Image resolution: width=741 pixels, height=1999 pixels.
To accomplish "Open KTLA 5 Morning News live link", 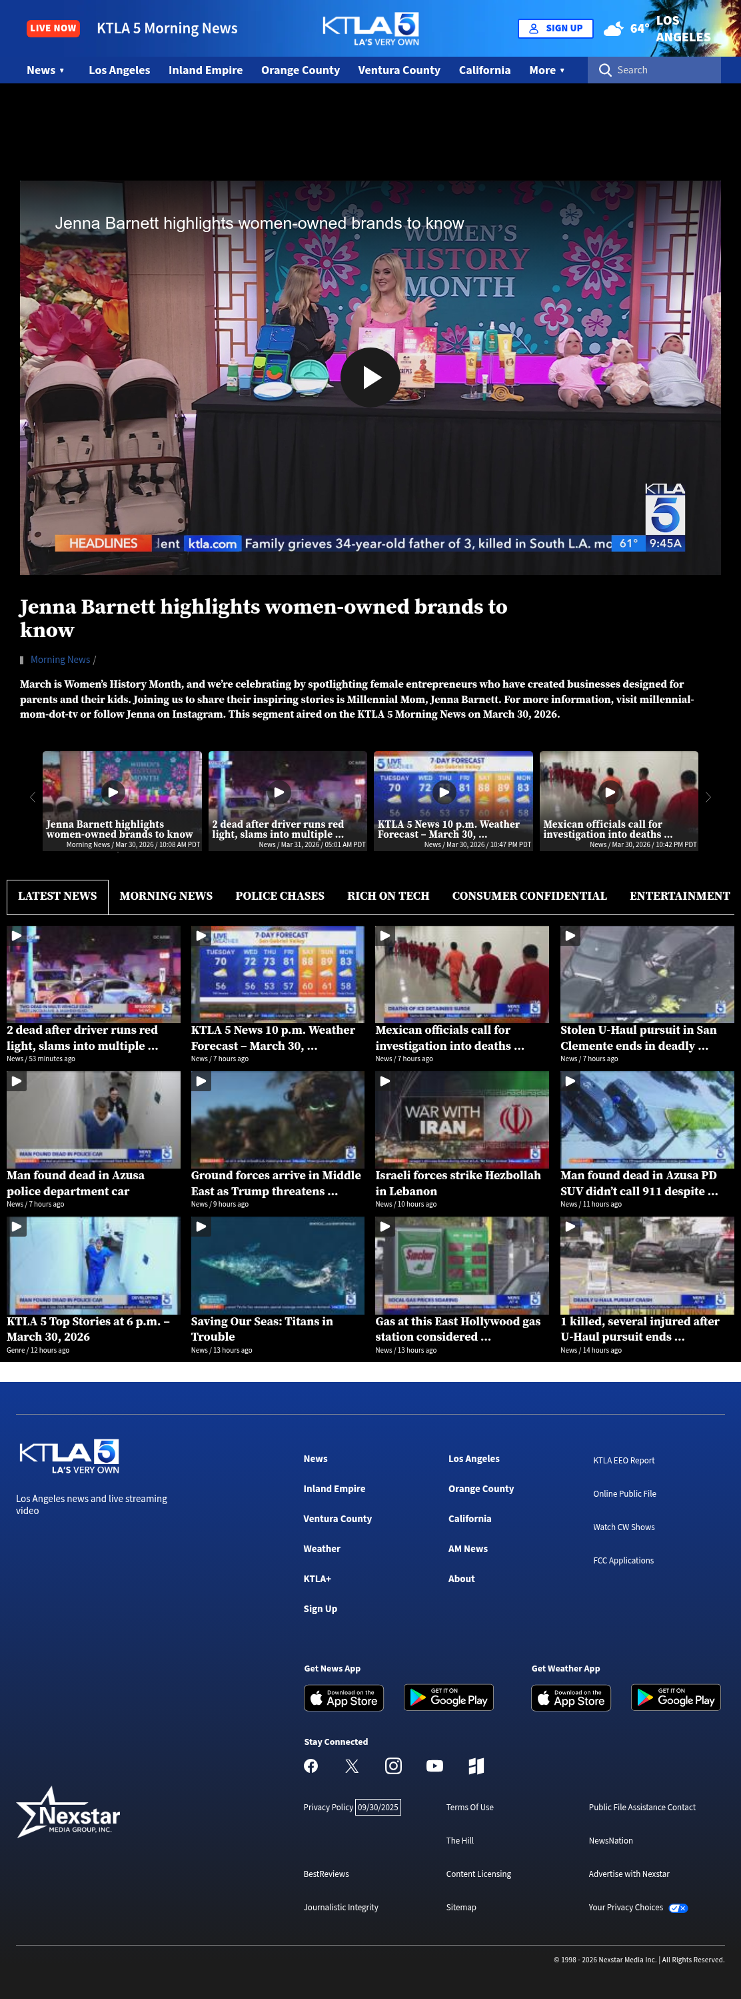I will pyautogui.click(x=167, y=29).
